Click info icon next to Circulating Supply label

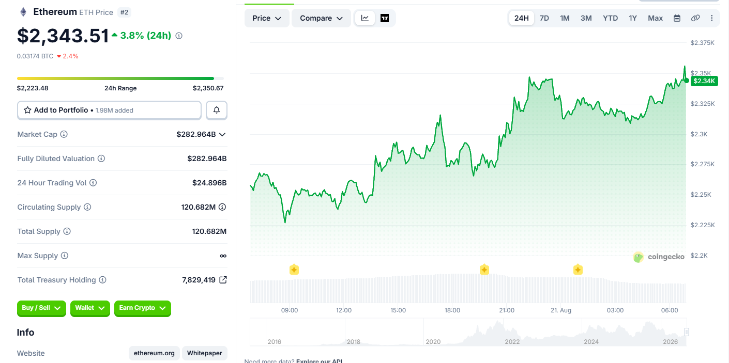coord(87,207)
